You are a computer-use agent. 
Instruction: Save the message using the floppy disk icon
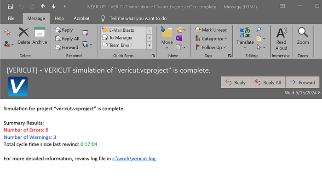tap(10, 6)
